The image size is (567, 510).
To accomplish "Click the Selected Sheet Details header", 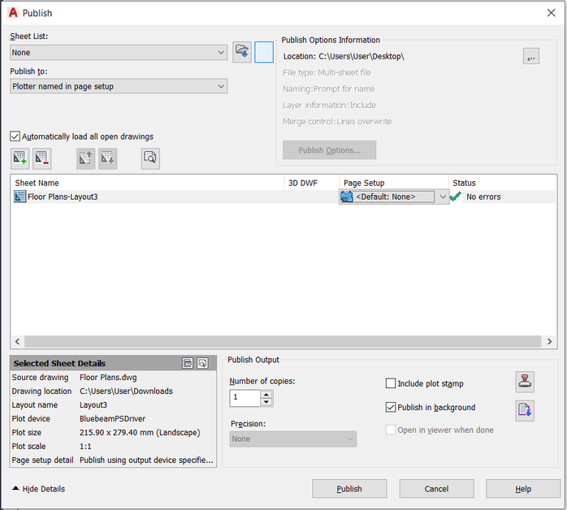I will point(113,363).
